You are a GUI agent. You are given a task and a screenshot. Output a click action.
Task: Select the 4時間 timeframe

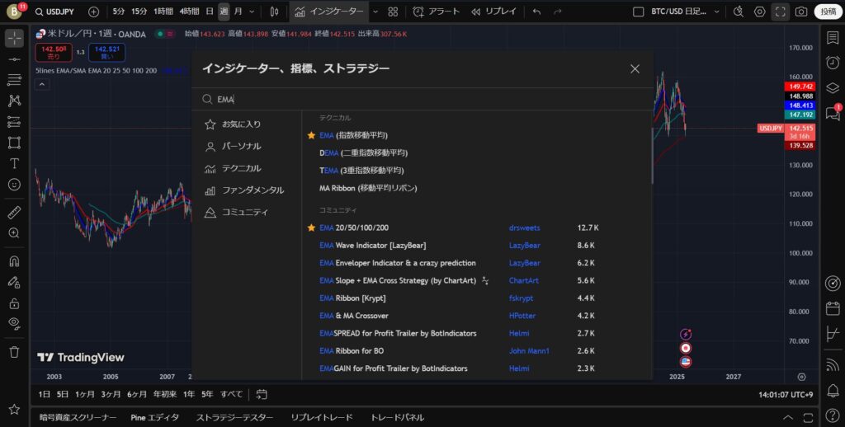[189, 12]
